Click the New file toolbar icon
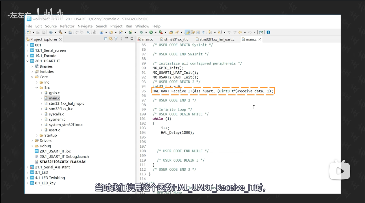Screen dimensions: 365x203 coord(28,32)
